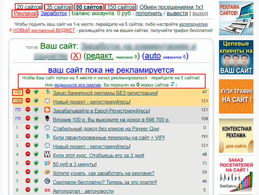This screenshot has width=259, height=195.
Task: Click the 'гп' label of 'Вложив 100 р.' row
Action: point(18,118)
